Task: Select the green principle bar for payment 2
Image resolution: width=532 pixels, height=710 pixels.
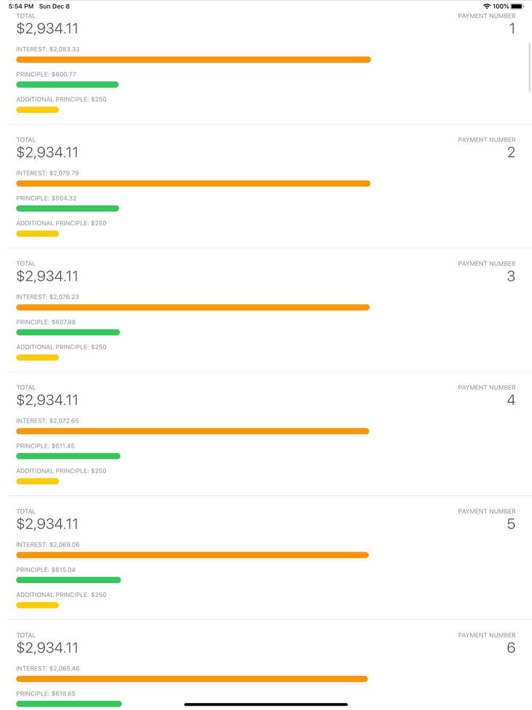Action: coord(68,209)
